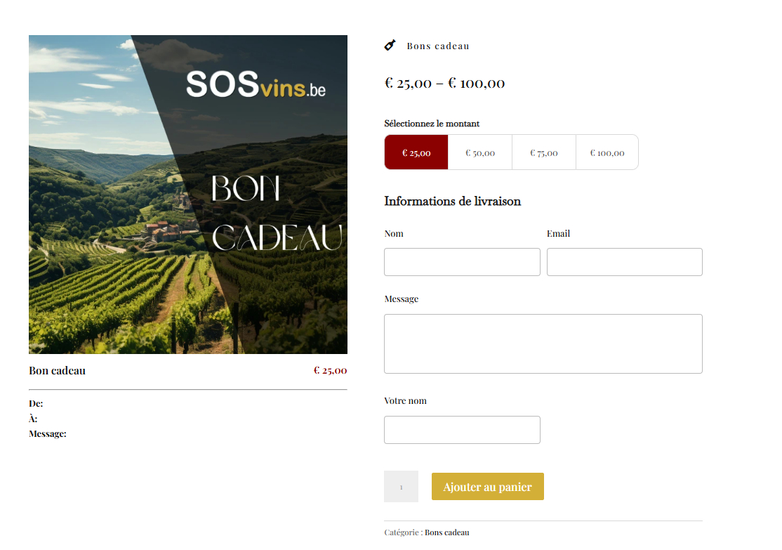
Task: Click the quantity box next to Ajouter au panier
Action: click(401, 487)
